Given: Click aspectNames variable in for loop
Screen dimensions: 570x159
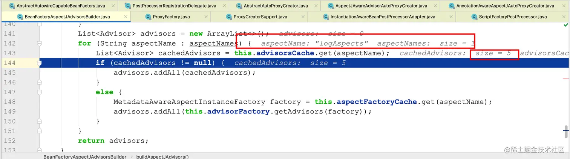Looking at the screenshot, I should 213,43.
